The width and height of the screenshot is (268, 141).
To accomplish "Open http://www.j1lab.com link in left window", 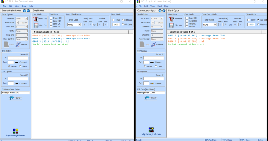I will tap(16, 135).
